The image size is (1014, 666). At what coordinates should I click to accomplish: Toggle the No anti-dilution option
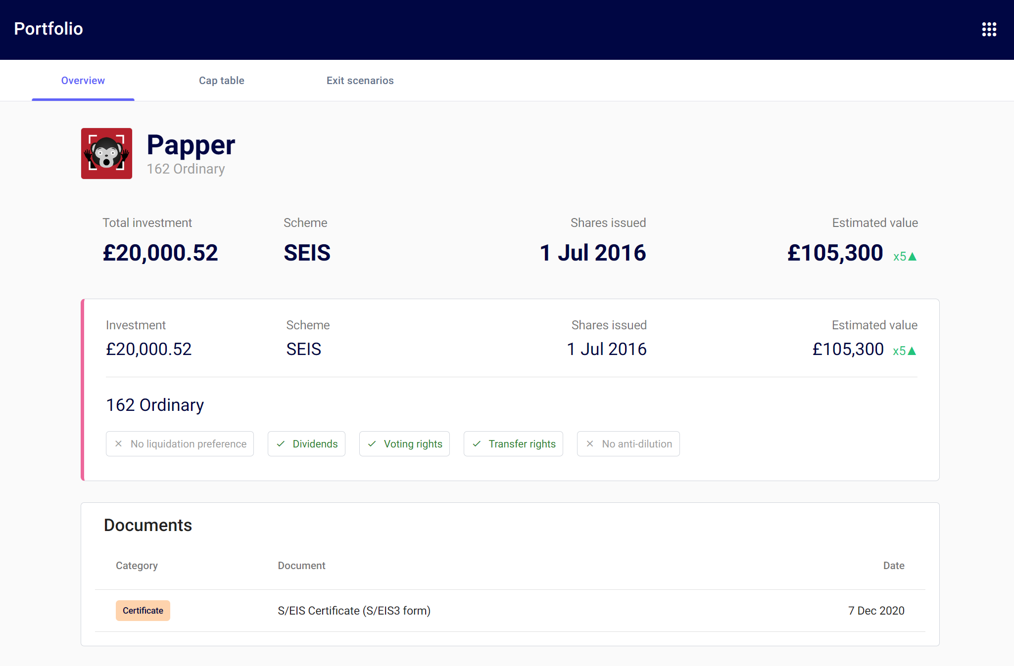click(628, 444)
